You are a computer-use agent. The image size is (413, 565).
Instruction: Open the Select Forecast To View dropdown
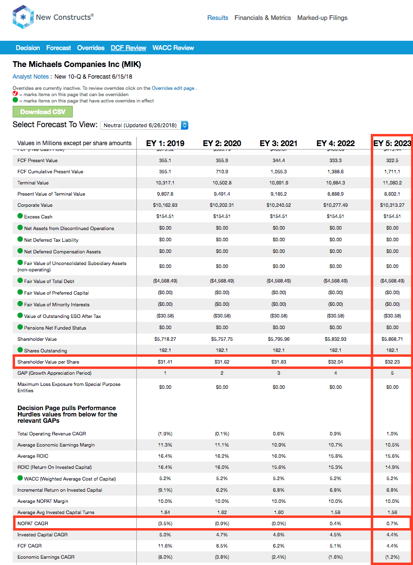point(144,125)
